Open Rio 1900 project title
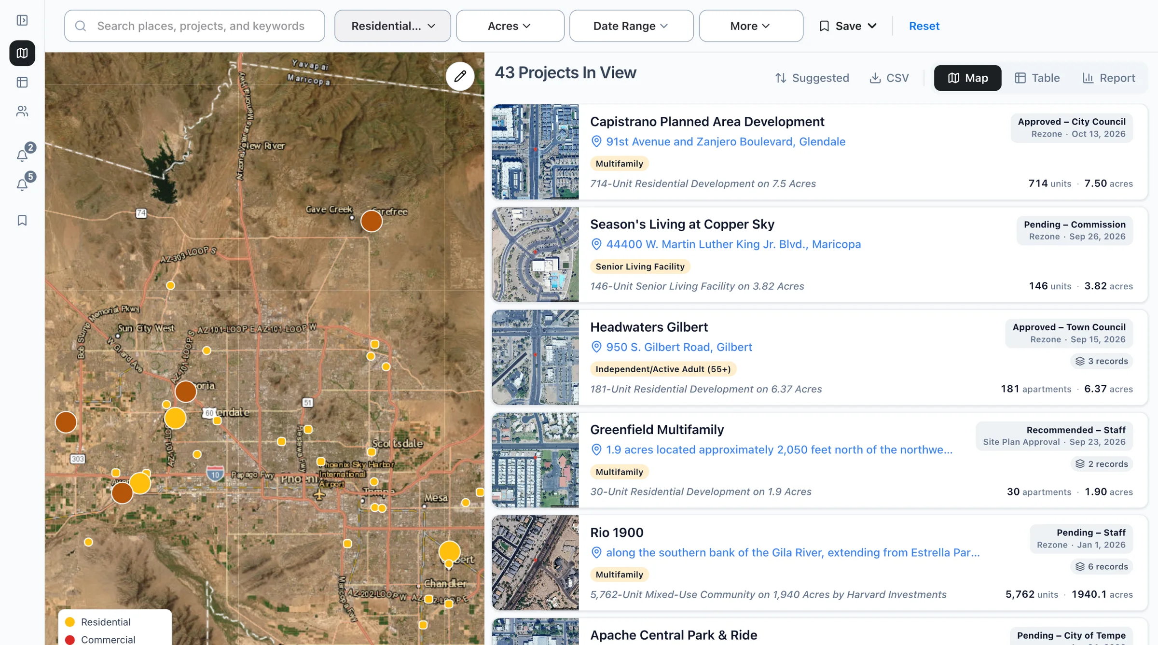This screenshot has width=1158, height=645. click(617, 533)
